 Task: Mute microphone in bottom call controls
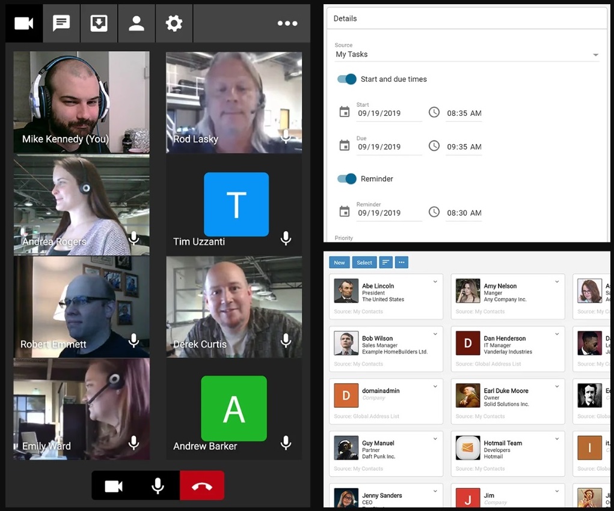pyautogui.click(x=158, y=486)
